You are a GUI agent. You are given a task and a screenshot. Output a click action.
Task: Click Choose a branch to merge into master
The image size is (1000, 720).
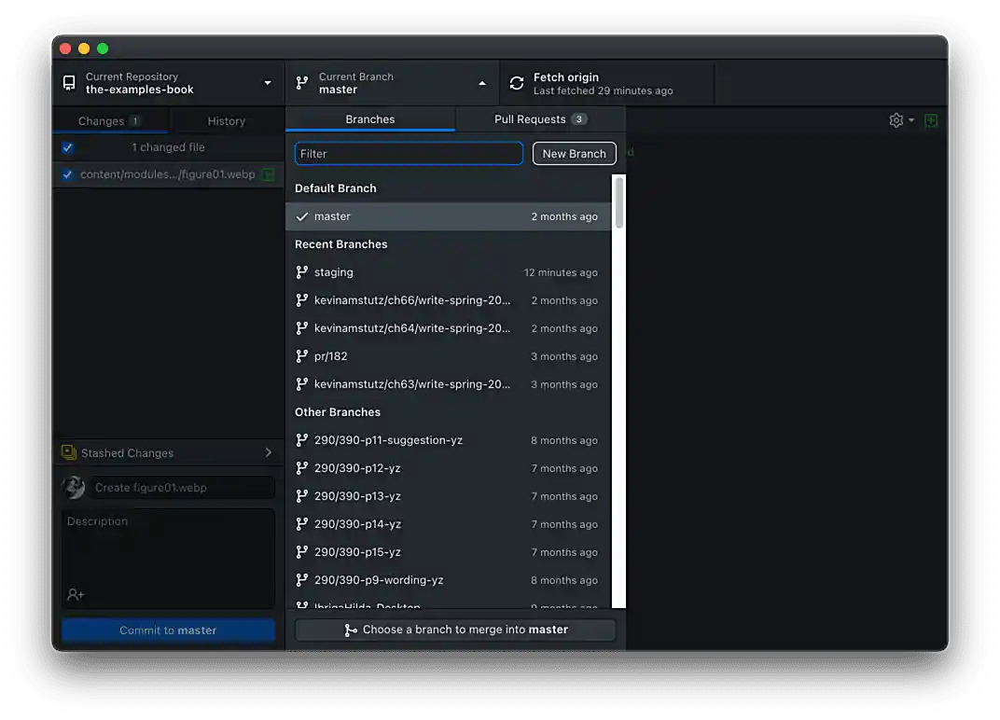click(455, 630)
